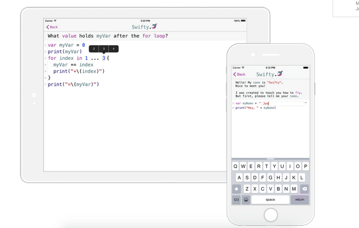This screenshot has height=228, width=359.
Task: Tap the M key on the keyboard
Action: point(294,189)
